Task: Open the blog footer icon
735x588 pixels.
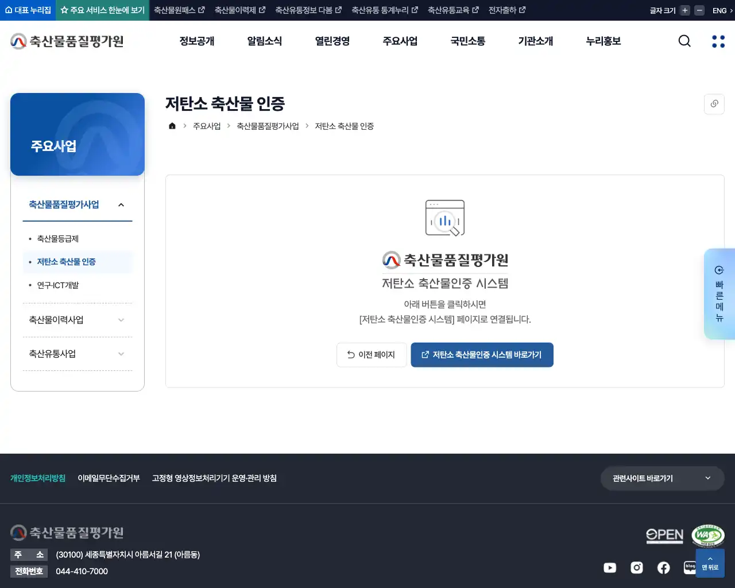Action: point(690,567)
